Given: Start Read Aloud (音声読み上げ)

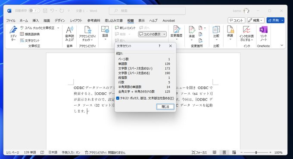Looking at the screenshot, I should coord(69,34).
